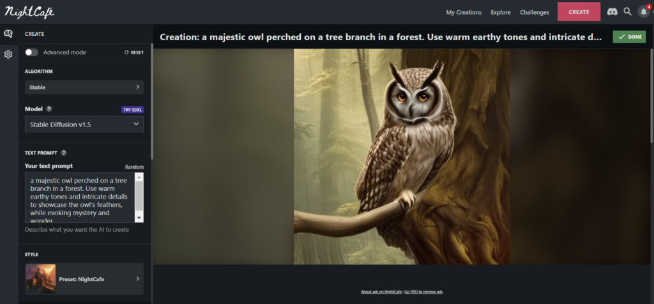Toggle Advanced mode switch

pos(31,52)
